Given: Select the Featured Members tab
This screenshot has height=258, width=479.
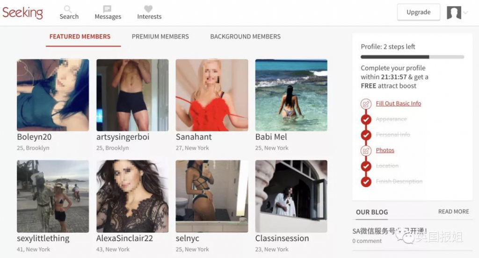Looking at the screenshot, I should pyautogui.click(x=80, y=36).
